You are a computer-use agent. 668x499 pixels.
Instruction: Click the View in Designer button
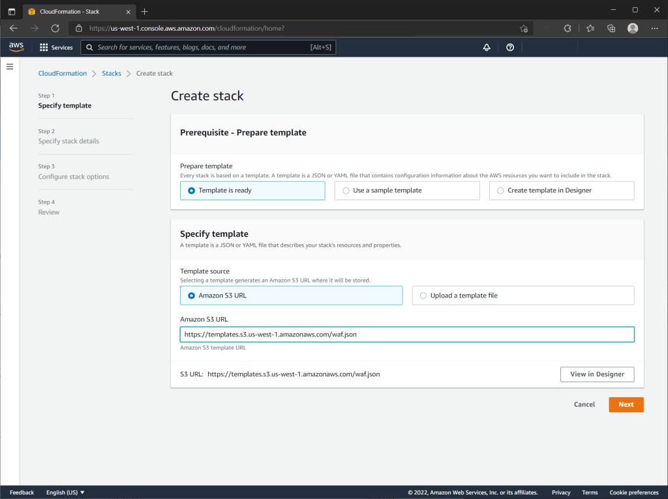tap(597, 374)
